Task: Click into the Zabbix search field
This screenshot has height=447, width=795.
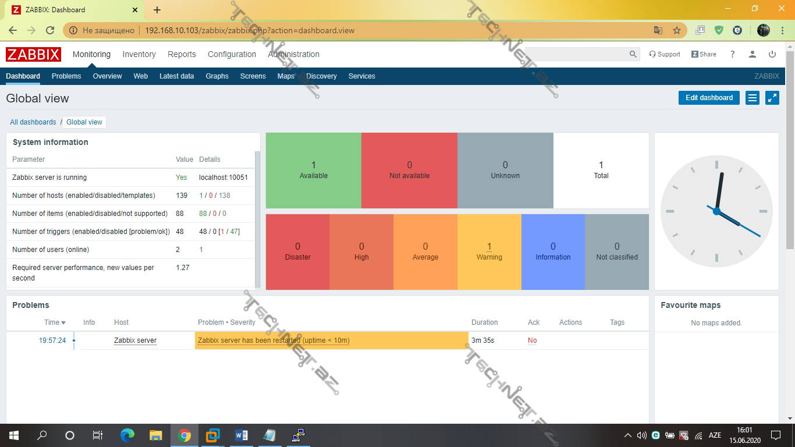Action: click(x=576, y=54)
